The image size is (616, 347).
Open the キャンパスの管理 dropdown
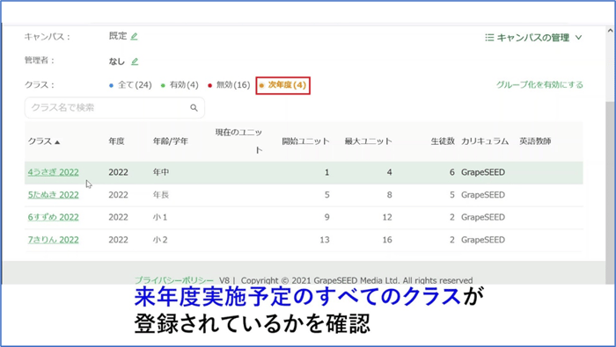click(x=533, y=38)
